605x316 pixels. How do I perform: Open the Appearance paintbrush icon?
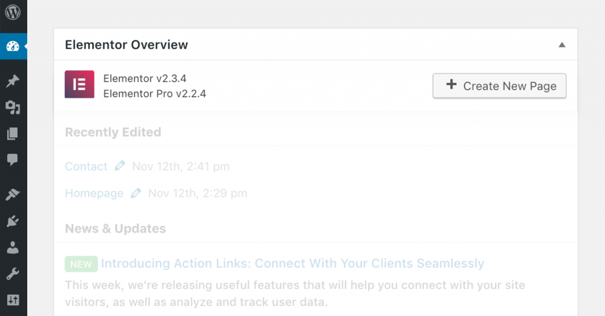[x=12, y=194]
